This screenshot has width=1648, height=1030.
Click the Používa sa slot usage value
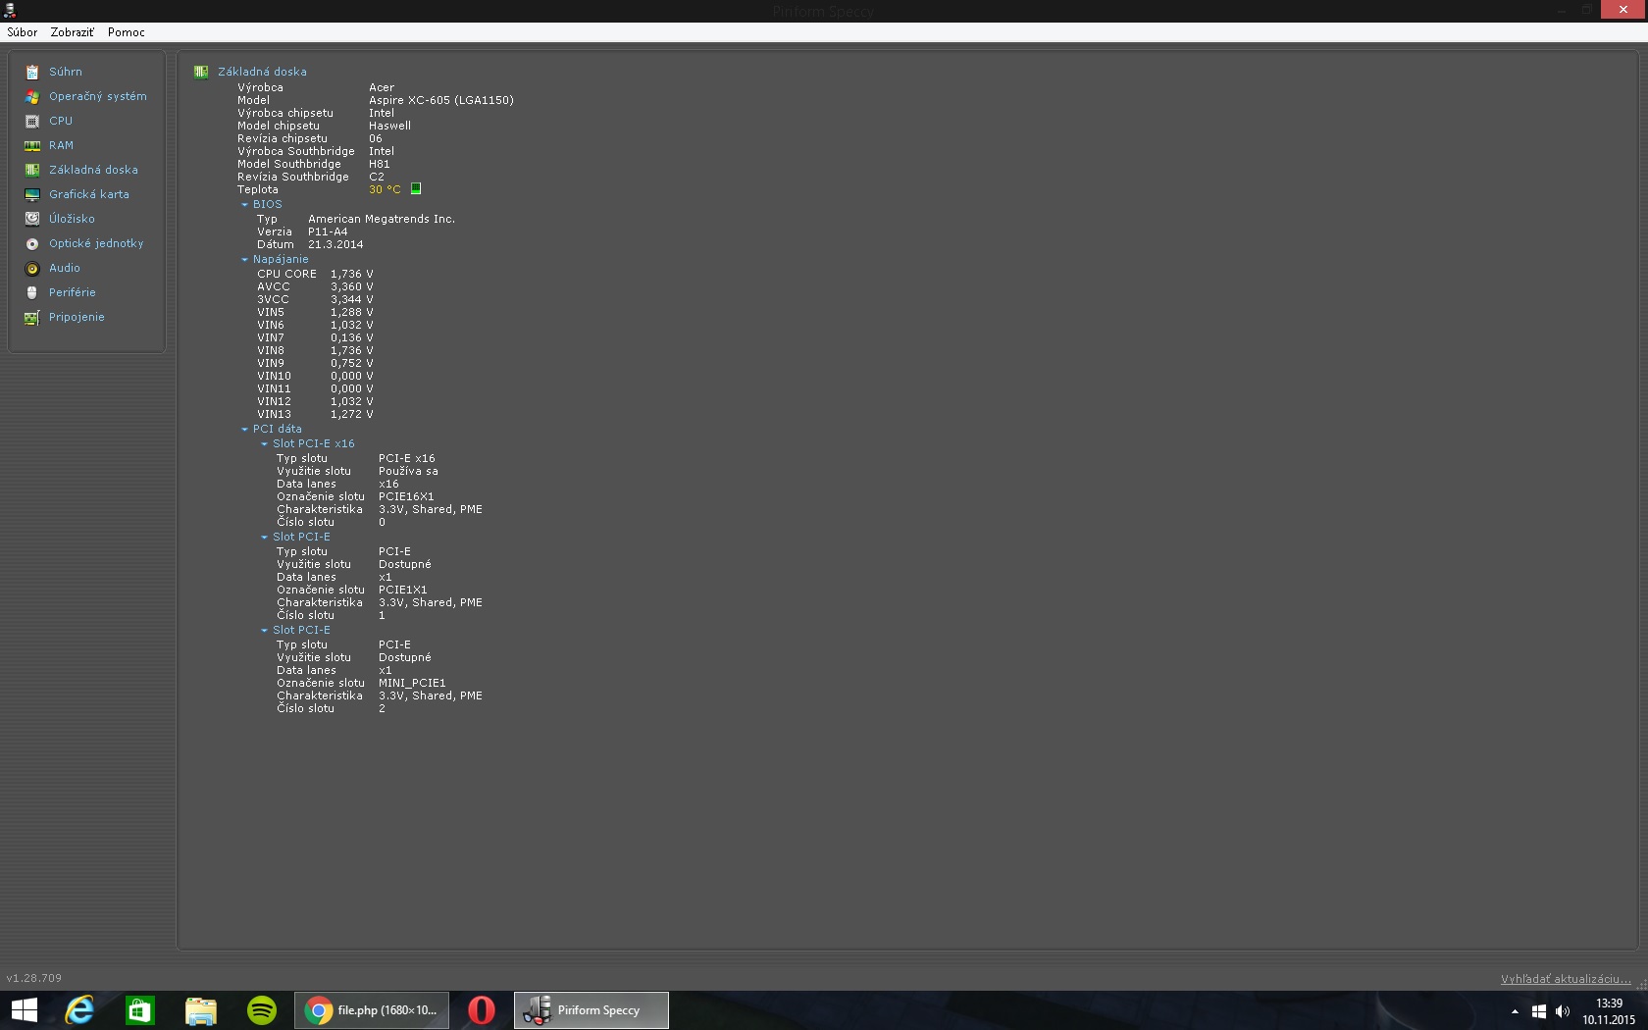pos(408,471)
